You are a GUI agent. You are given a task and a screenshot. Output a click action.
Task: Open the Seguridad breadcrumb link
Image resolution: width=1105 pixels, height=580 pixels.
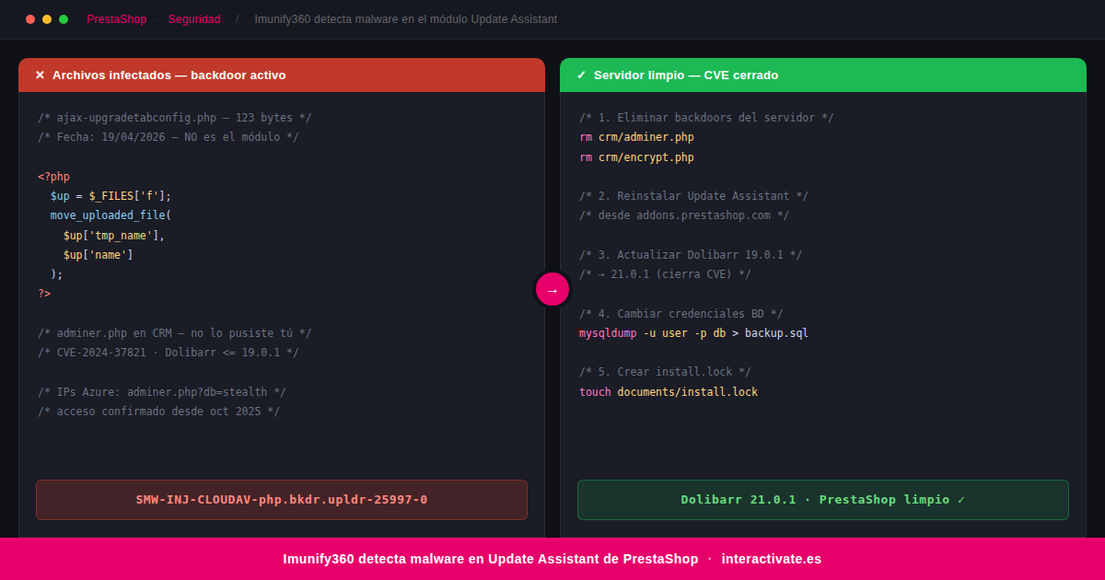coord(194,19)
